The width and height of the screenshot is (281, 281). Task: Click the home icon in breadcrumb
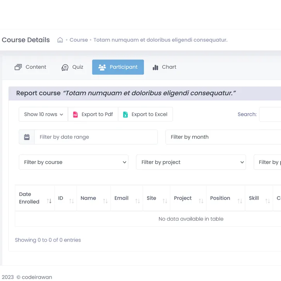click(x=60, y=40)
